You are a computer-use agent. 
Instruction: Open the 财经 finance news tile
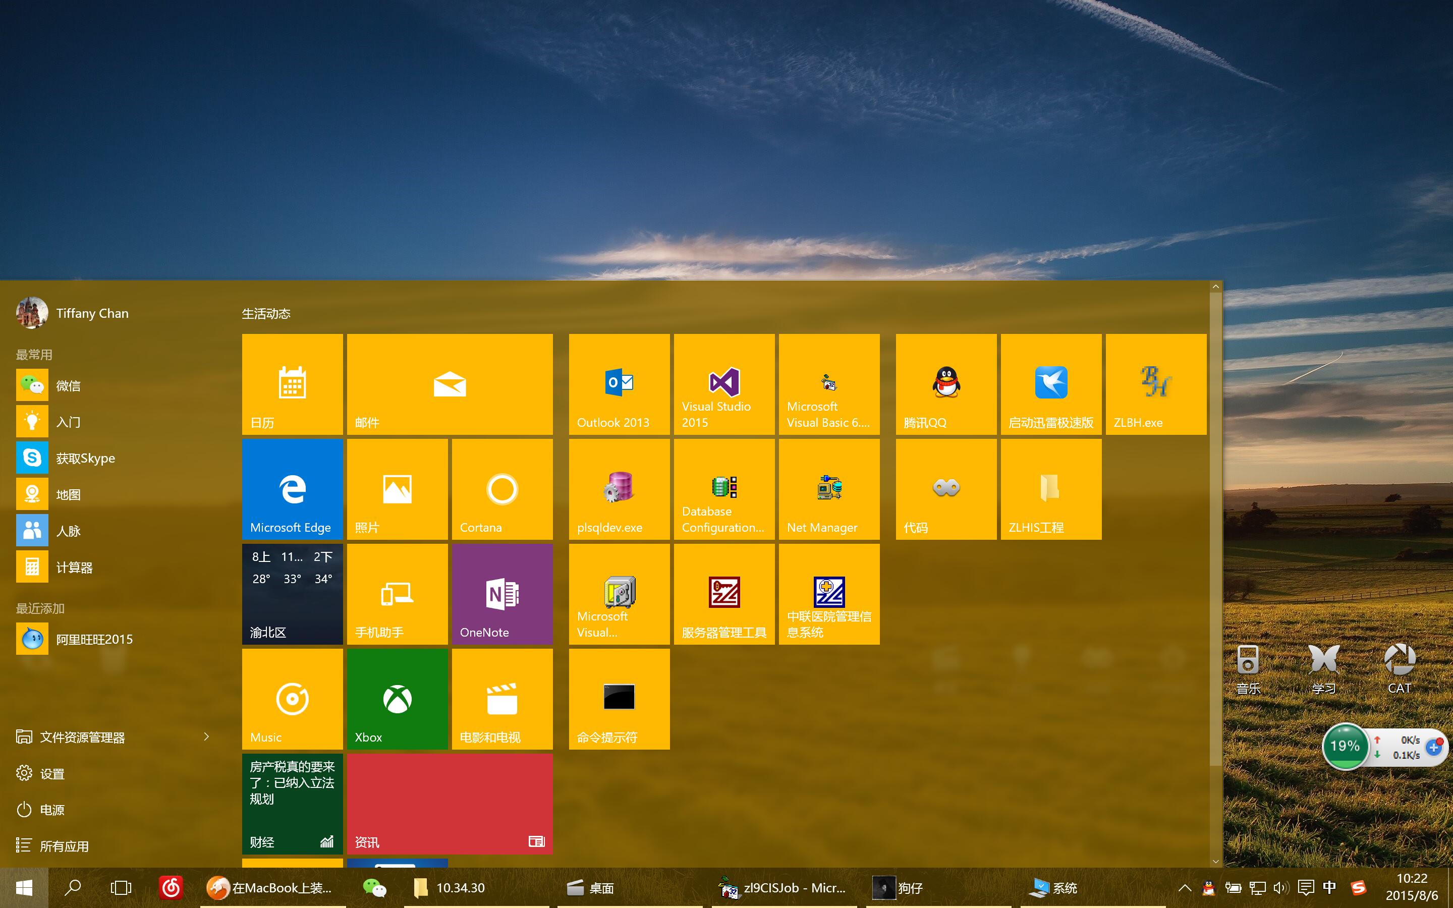click(x=293, y=804)
